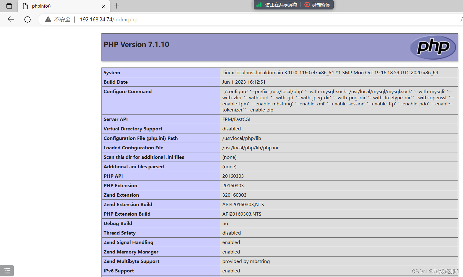Click the Build Date label
The width and height of the screenshot is (463, 277).
pos(116,82)
